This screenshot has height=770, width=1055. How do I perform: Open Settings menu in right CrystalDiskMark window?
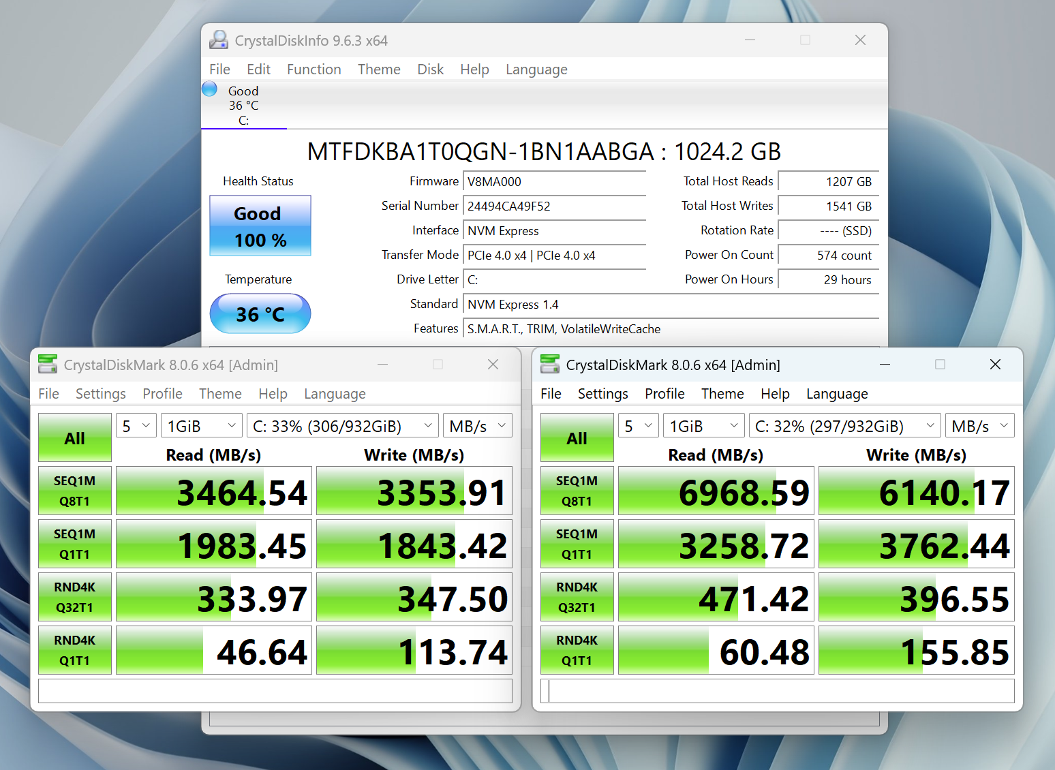pos(603,394)
